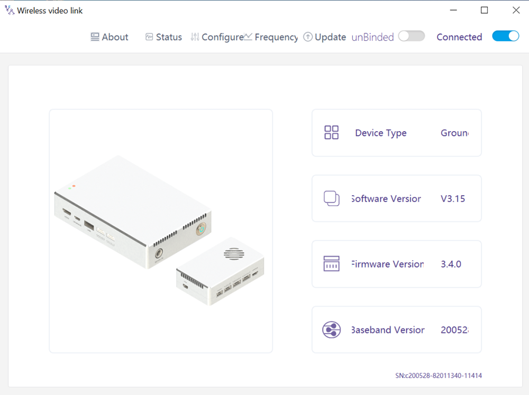This screenshot has width=529, height=395.
Task: Maximize the Wireless video link window
Action: 484,10
